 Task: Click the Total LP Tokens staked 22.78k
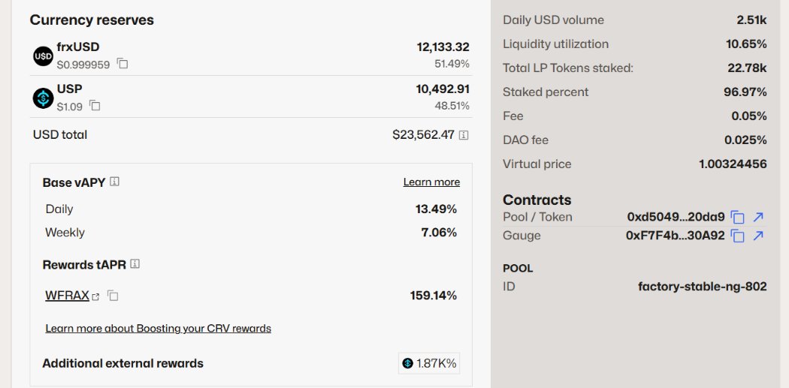click(x=747, y=68)
